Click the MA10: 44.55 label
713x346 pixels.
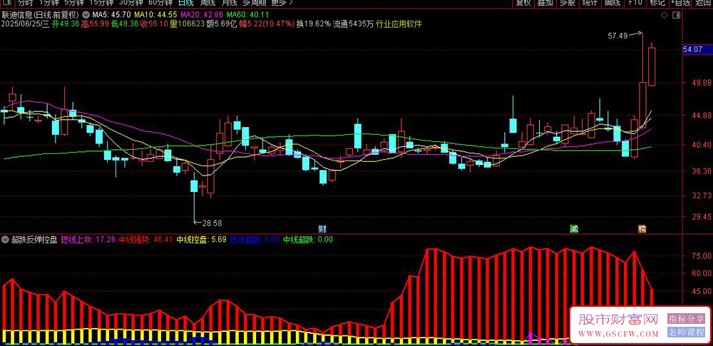pyautogui.click(x=154, y=15)
